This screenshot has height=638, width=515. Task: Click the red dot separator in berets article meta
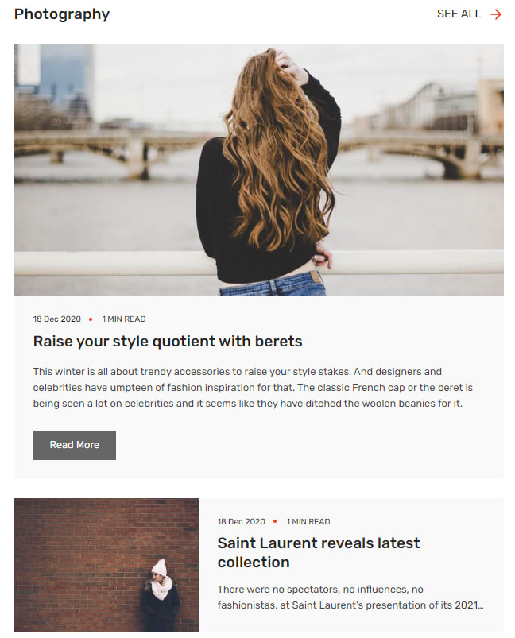[x=91, y=319]
